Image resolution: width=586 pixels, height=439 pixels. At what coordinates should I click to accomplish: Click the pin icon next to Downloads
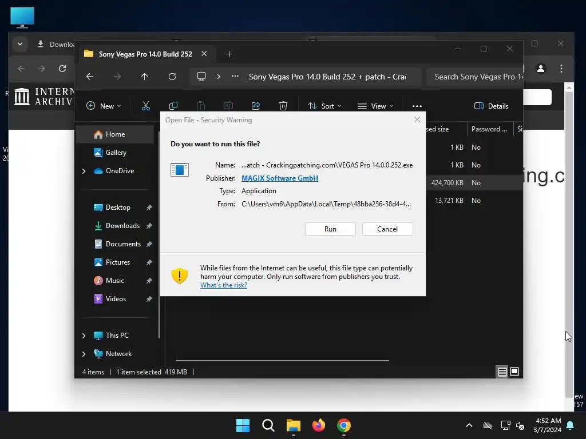pos(149,225)
